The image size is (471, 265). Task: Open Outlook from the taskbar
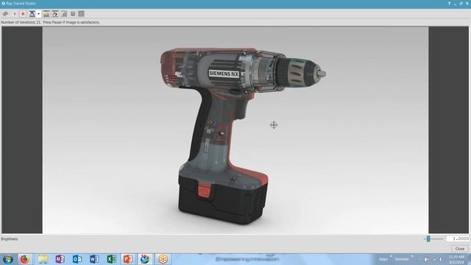[77, 259]
